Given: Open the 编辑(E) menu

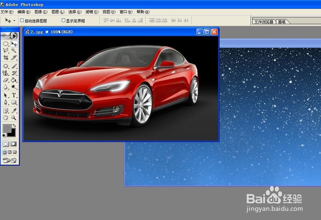Looking at the screenshot, I should [x=24, y=12].
